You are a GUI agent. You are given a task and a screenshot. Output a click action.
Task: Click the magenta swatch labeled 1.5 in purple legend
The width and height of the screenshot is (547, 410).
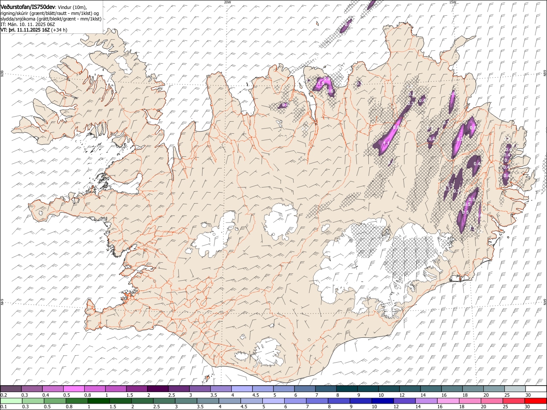click(x=137, y=389)
